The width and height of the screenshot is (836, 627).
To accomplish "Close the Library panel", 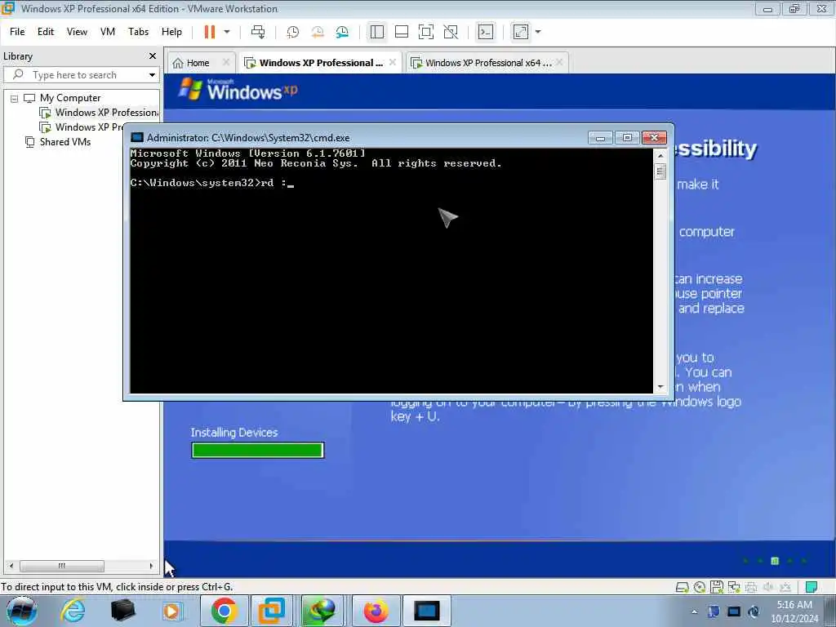I will pyautogui.click(x=153, y=56).
